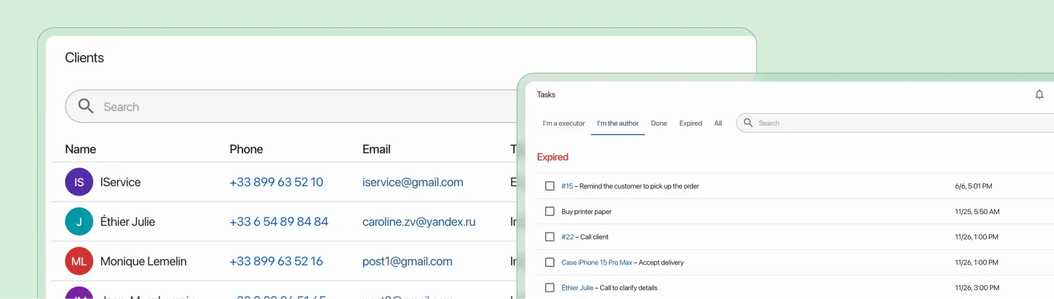
Task: Click the J avatar for Éthier Julie
Action: [x=79, y=222]
